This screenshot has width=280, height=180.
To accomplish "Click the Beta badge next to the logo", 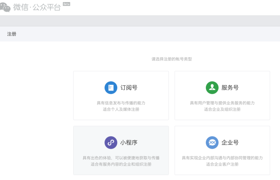I will coord(66,4).
